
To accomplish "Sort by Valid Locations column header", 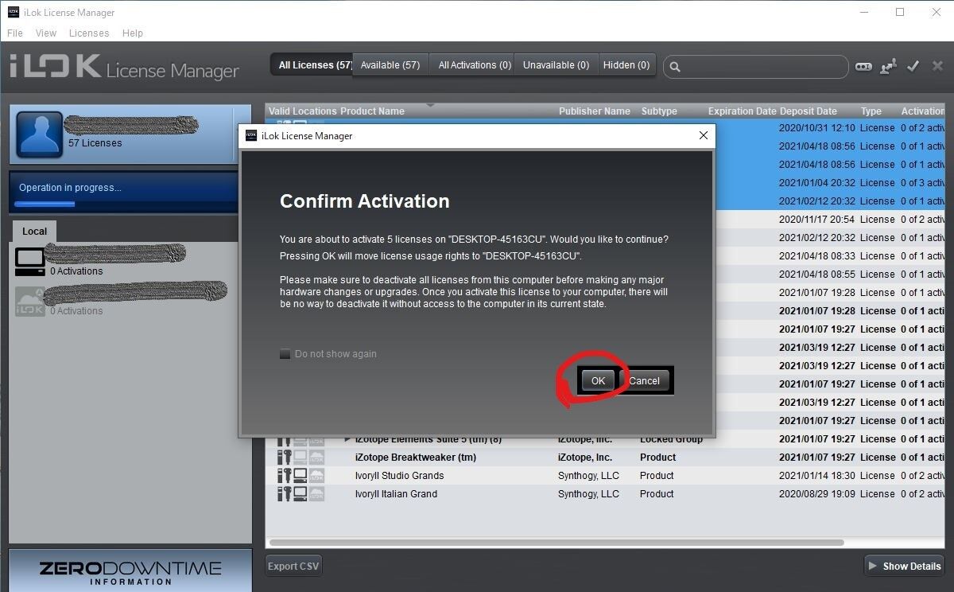I will (x=303, y=111).
